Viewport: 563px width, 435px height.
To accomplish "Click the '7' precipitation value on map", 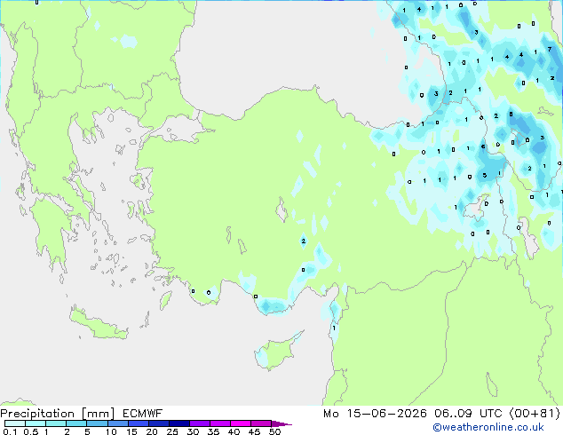I will pyautogui.click(x=550, y=49).
